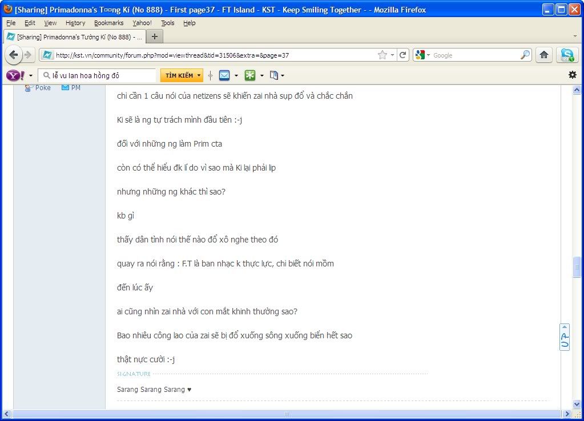Click the vertical scrollbar down arrow
The width and height of the screenshot is (584, 421).
click(577, 404)
